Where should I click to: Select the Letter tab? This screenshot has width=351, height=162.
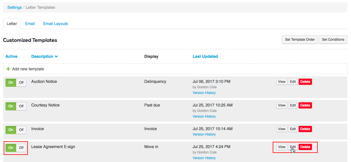coord(12,24)
